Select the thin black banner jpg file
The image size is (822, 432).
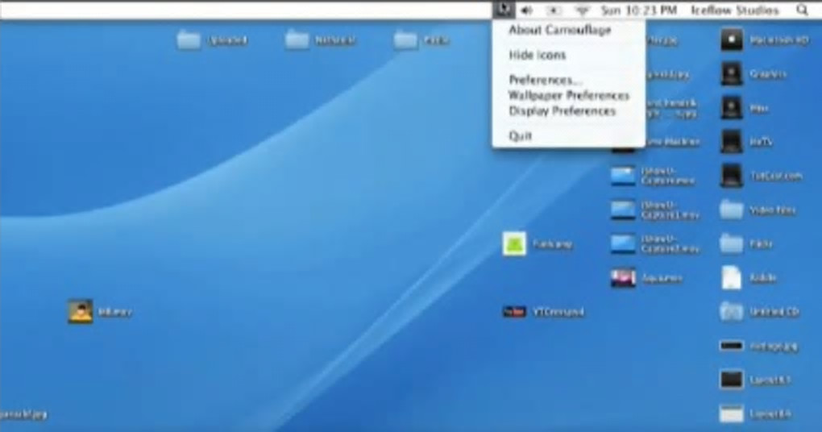[731, 346]
